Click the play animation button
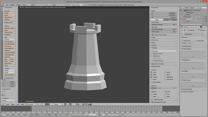This screenshot has height=117, width=208. coord(78,115)
